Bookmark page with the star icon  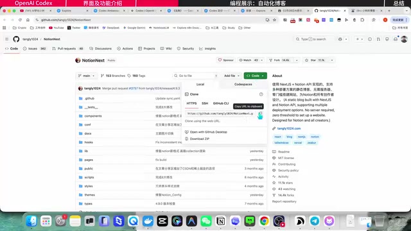(x=274, y=20)
